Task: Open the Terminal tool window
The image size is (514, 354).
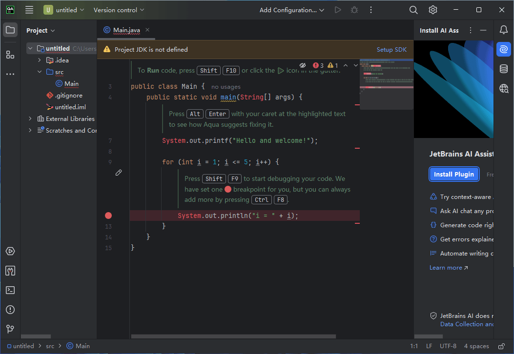Action: point(10,290)
